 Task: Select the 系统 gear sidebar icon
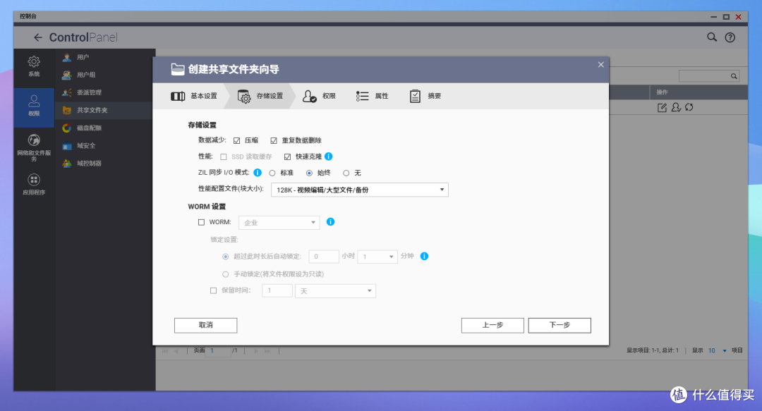point(34,66)
